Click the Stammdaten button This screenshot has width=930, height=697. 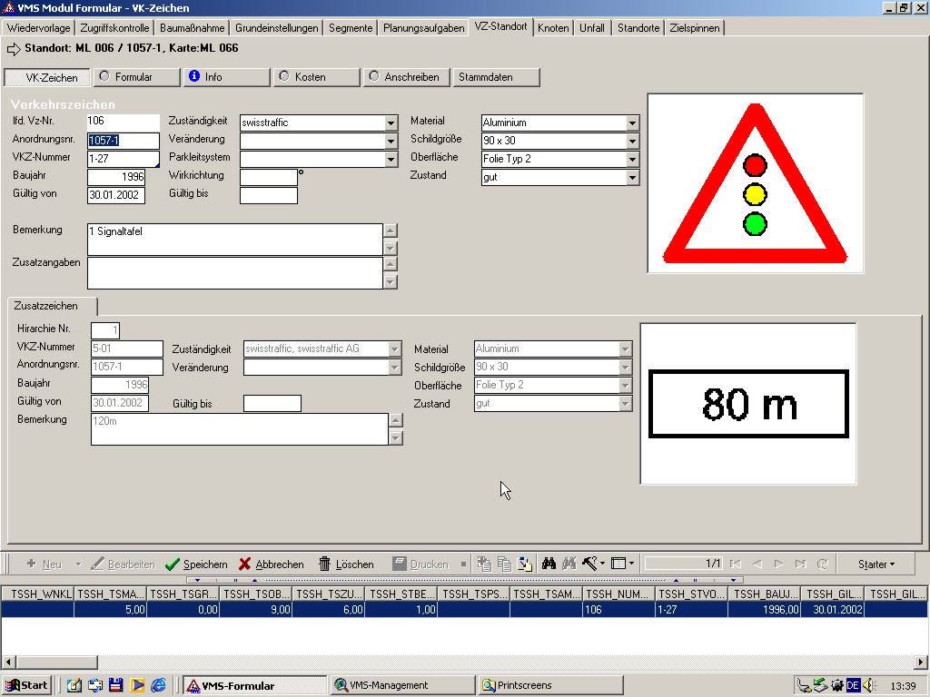pos(496,77)
